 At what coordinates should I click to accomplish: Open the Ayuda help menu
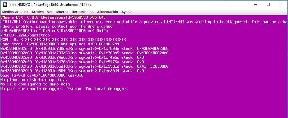click(126, 12)
